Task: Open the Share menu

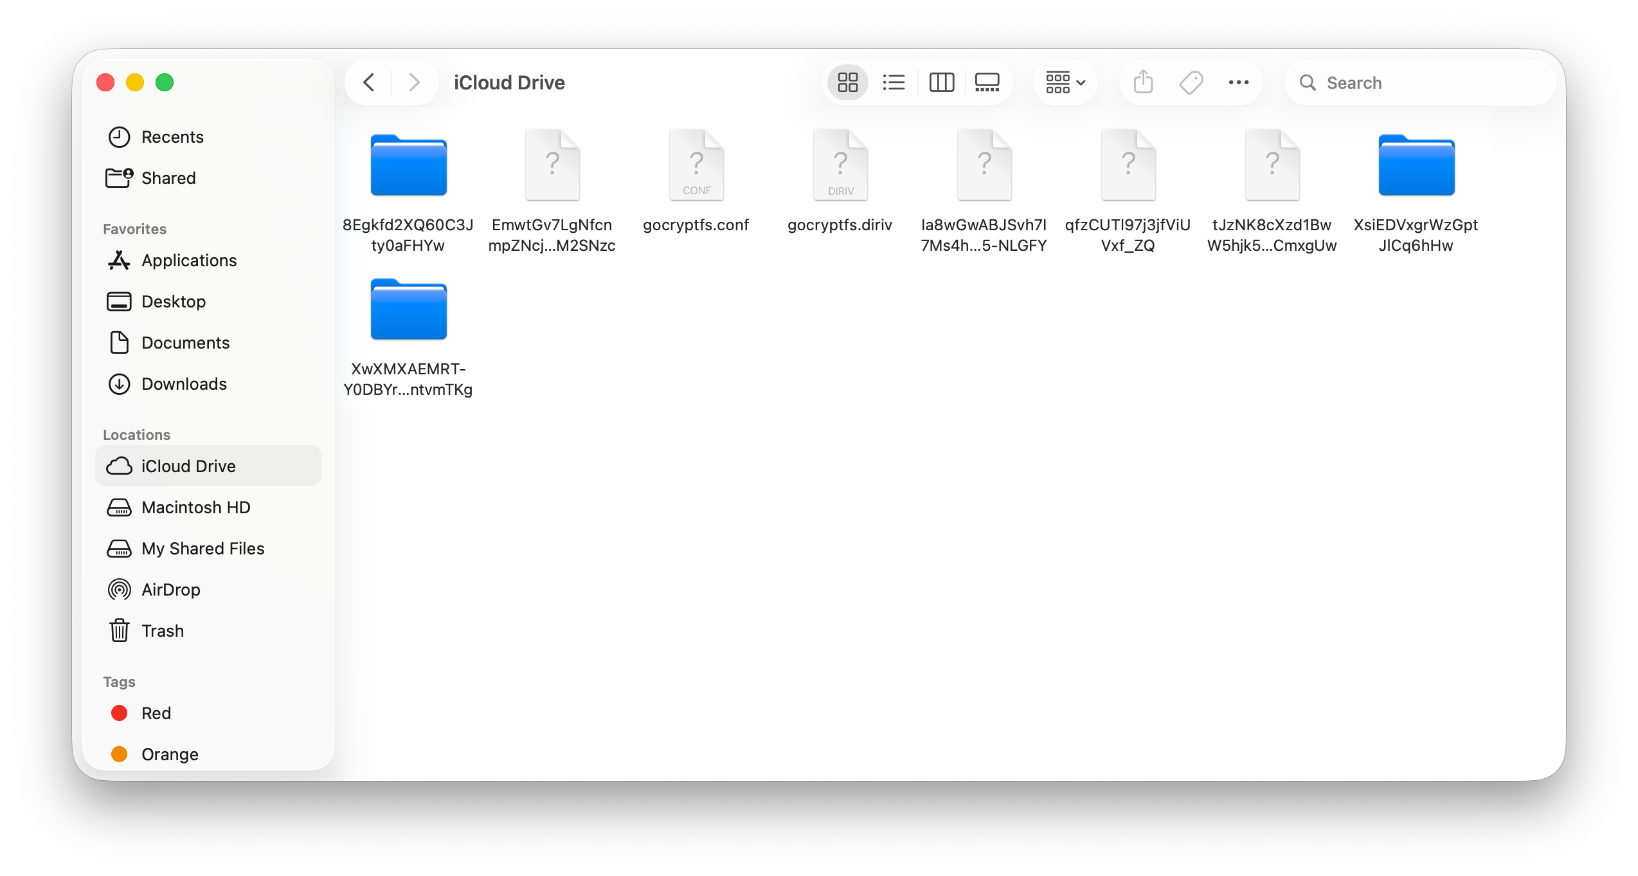Action: coord(1142,82)
